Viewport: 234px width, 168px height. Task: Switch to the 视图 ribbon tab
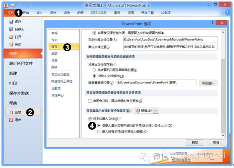131,13
